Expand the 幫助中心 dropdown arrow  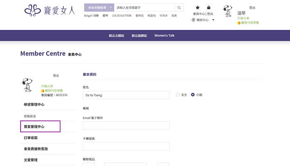213,20
